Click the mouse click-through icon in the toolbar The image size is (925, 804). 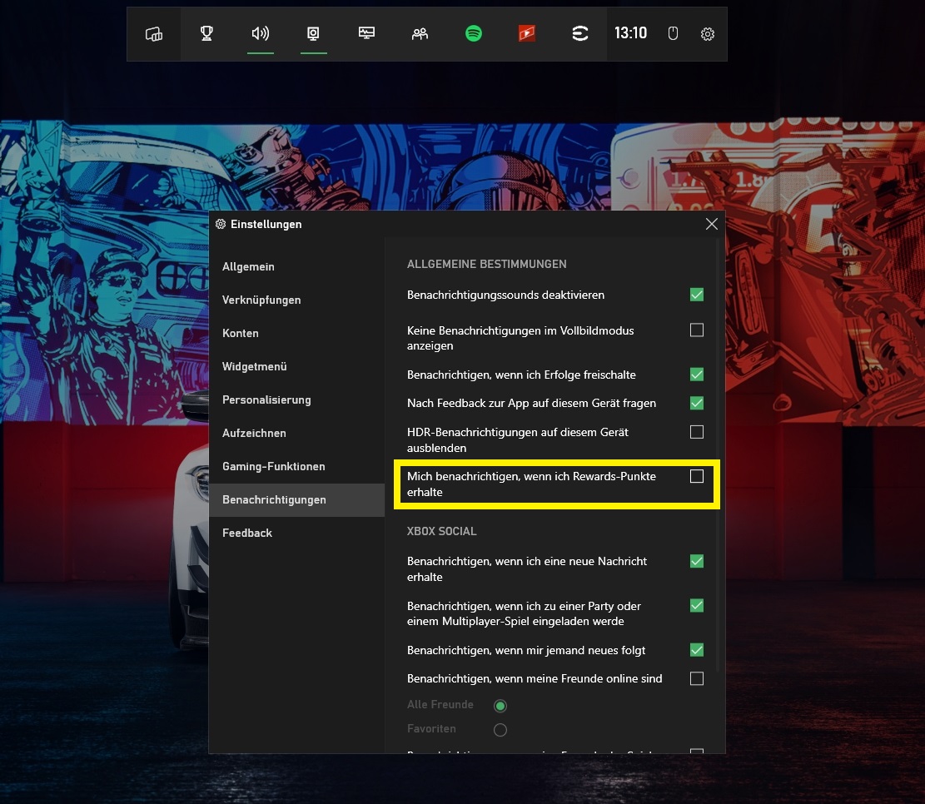(673, 33)
